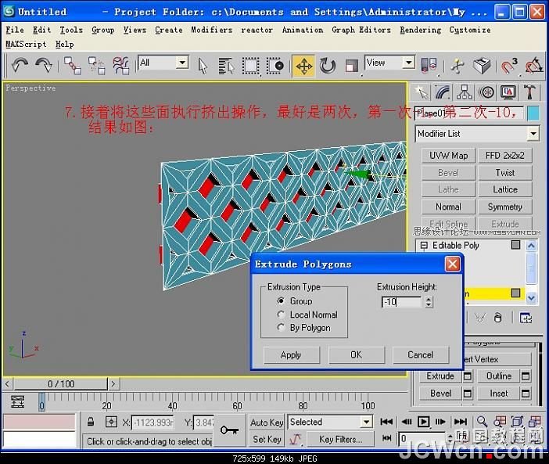Click Use Pivot Point Center icon
Viewport: 549px width, 464px height.
(429, 66)
